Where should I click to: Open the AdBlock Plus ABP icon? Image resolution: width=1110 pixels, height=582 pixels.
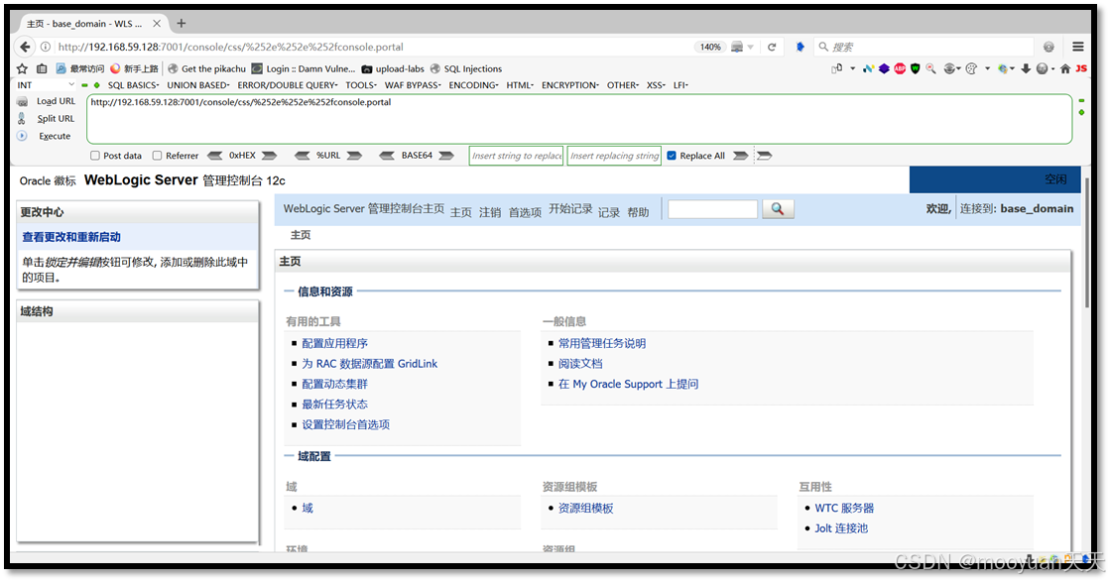pyautogui.click(x=900, y=68)
